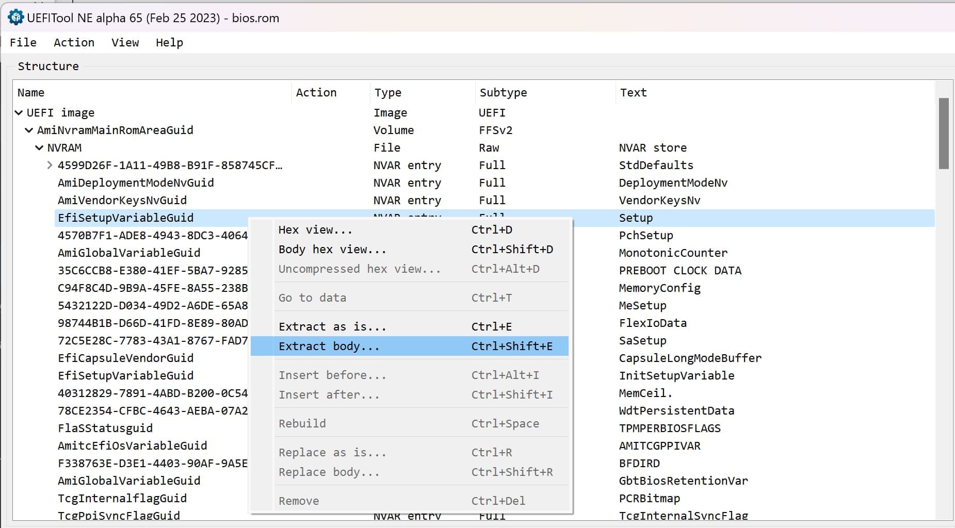Select Extract body... option
The height and width of the screenshot is (528, 955).
coord(410,346)
